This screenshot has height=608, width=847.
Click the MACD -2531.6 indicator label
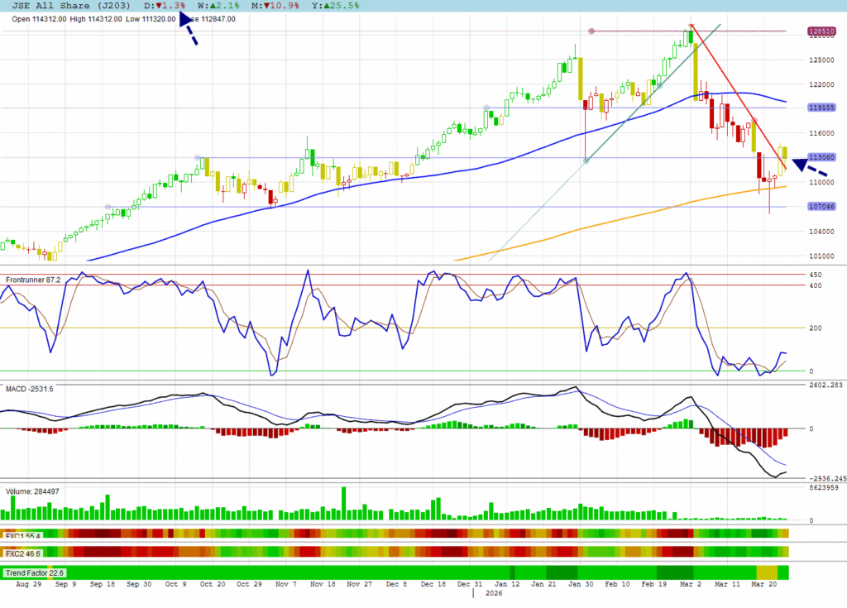click(29, 389)
